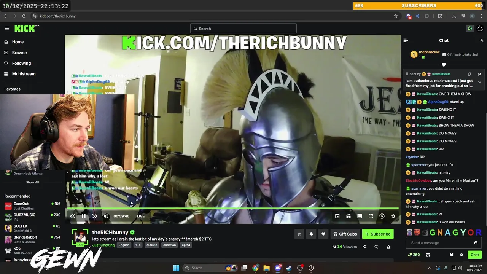Screen dimensions: 487x274
Task: Copy the pinned message
Action: [469, 74]
